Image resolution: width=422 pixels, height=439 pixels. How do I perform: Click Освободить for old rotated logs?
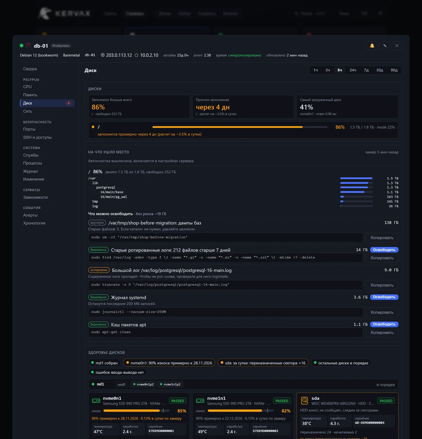point(384,250)
